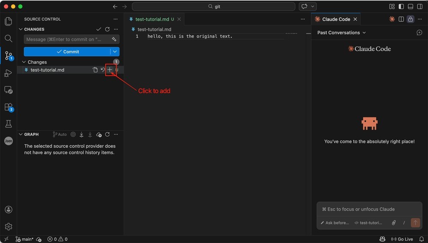This screenshot has width=428, height=243.
Task: Discard changes for test-tutorial.md
Action: [x=103, y=70]
